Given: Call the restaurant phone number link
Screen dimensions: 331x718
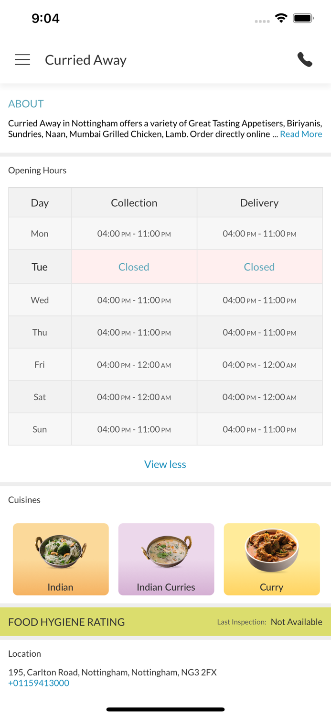Looking at the screenshot, I should click(x=39, y=683).
